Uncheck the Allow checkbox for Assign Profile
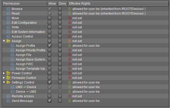This screenshot has height=108, width=170. pyautogui.click(x=49, y=46)
